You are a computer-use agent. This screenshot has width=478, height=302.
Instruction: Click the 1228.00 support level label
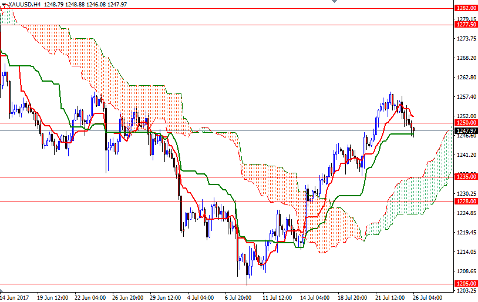466,202
